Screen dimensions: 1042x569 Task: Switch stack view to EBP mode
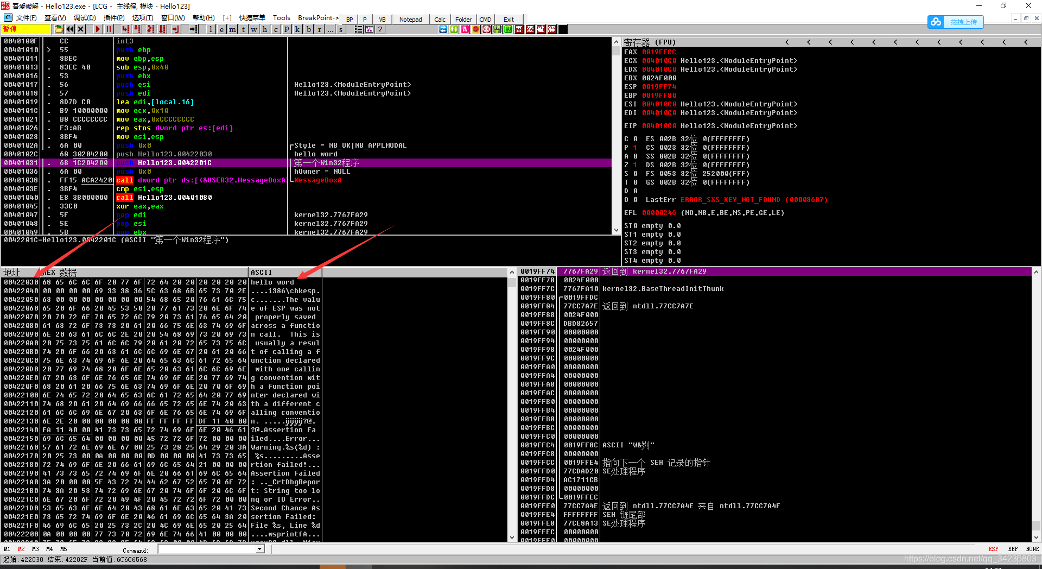coord(1013,549)
